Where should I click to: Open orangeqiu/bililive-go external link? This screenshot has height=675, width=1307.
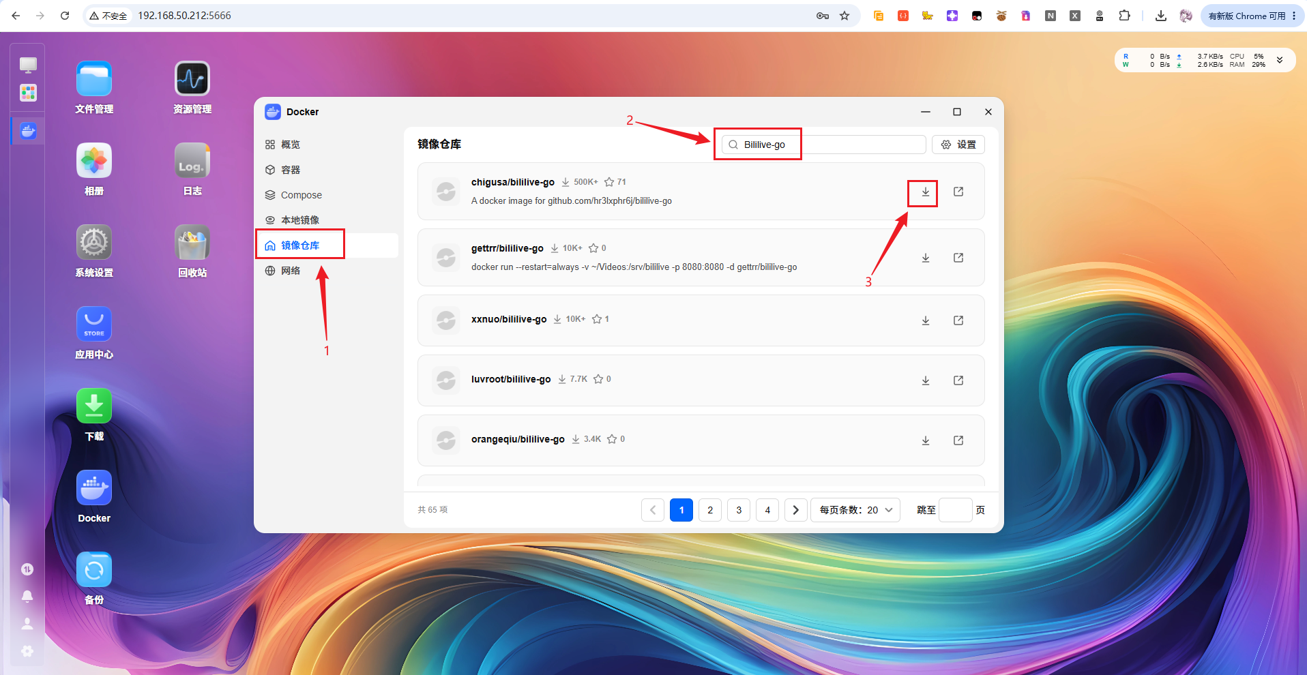click(958, 440)
